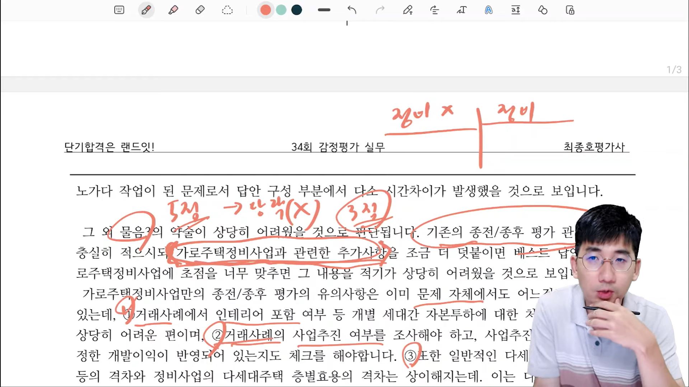Viewport: 689px width, 387px height.
Task: Click the text spacing adjustment icon
Action: [516, 10]
